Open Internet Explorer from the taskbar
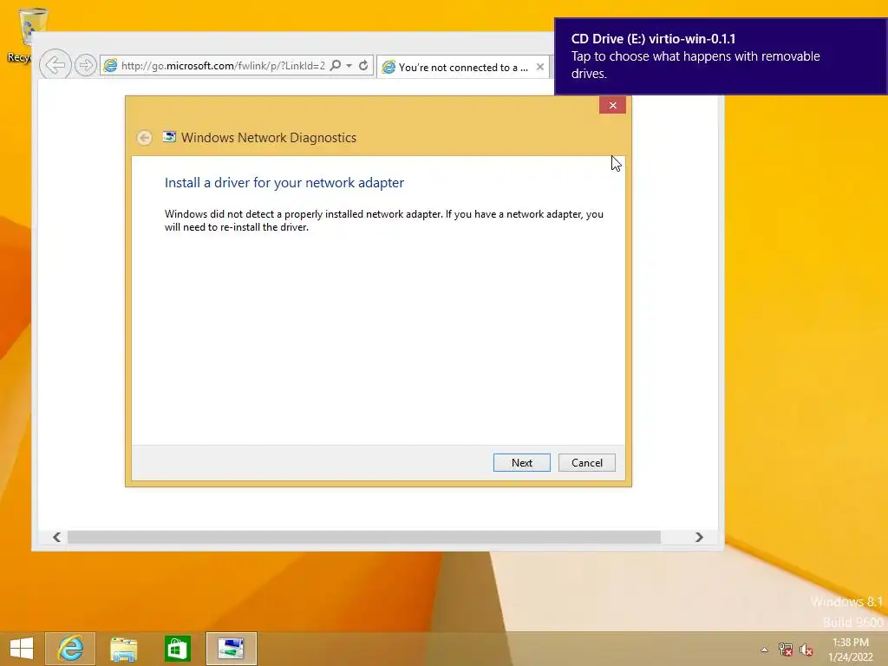 (x=70, y=649)
